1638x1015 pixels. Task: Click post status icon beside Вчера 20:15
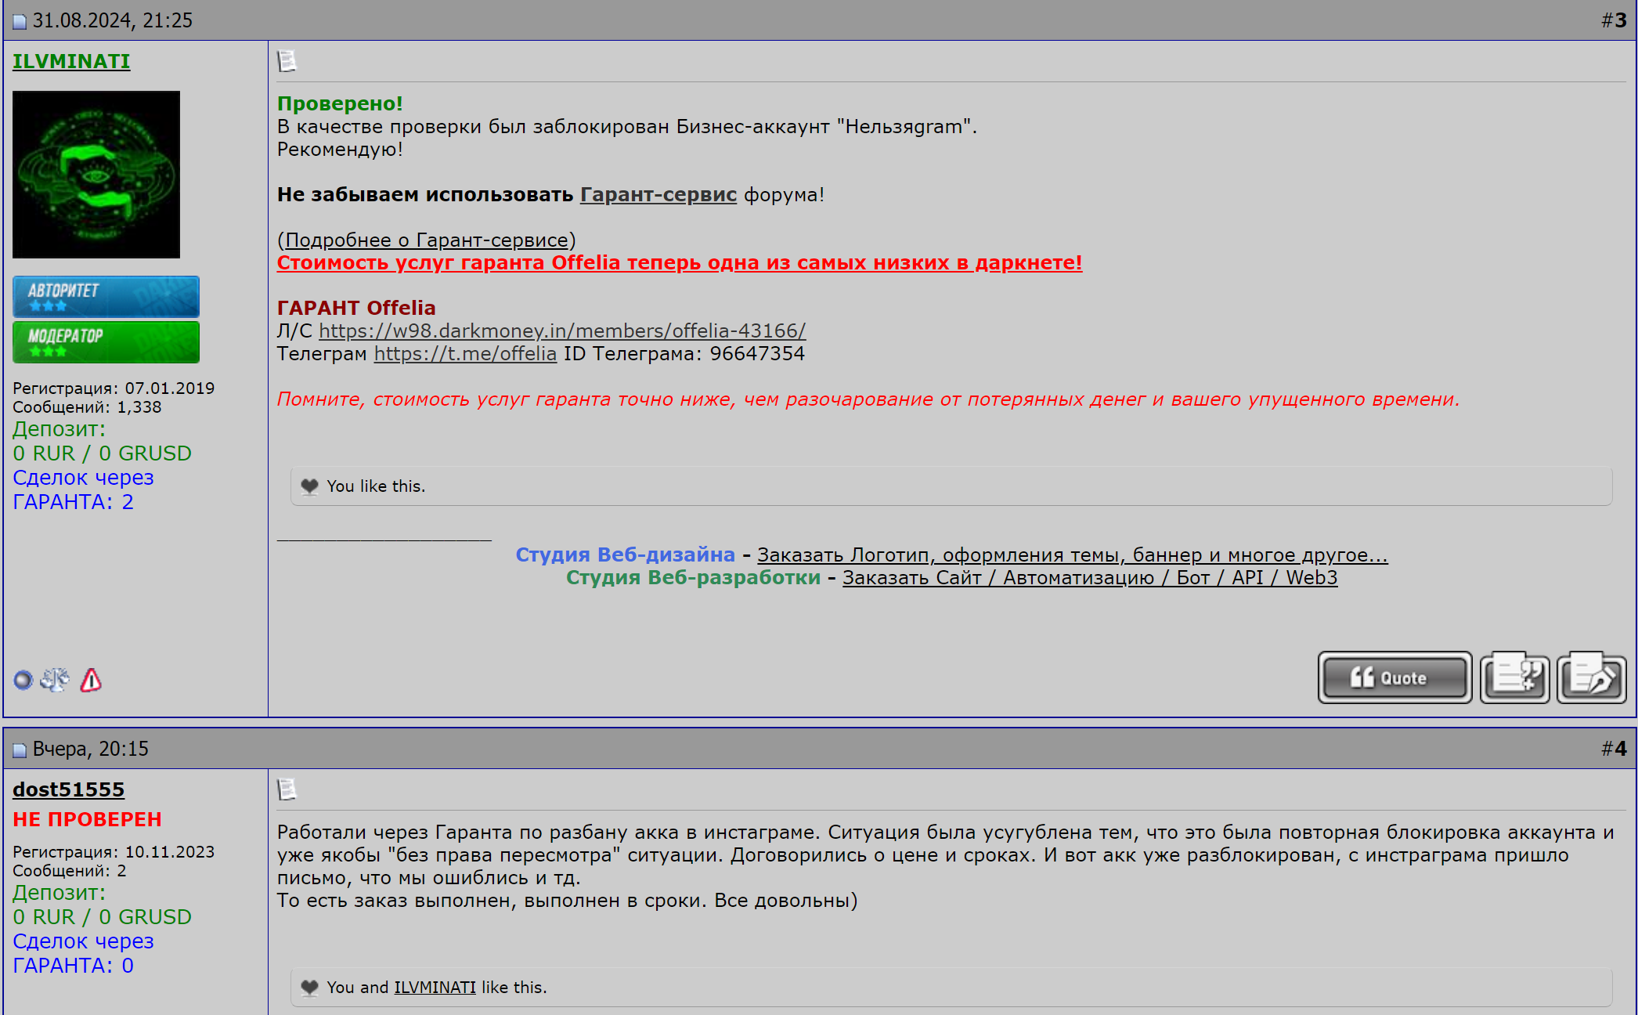(x=20, y=750)
